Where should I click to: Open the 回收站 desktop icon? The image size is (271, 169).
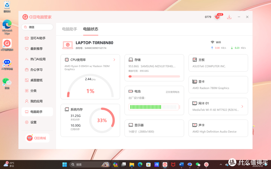[x=7, y=7]
